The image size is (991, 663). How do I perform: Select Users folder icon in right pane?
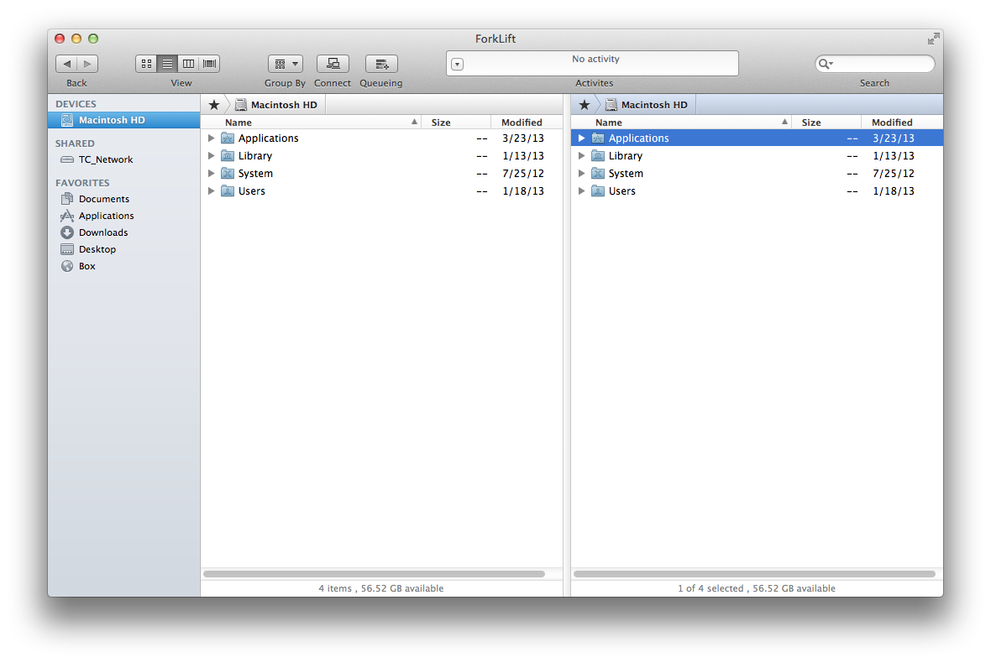pyautogui.click(x=598, y=191)
